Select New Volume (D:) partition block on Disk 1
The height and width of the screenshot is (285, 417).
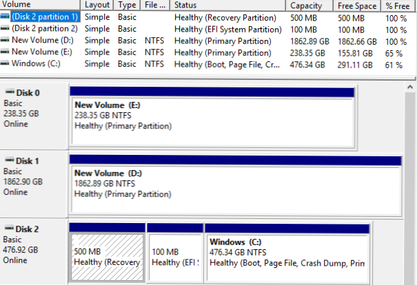point(235,185)
